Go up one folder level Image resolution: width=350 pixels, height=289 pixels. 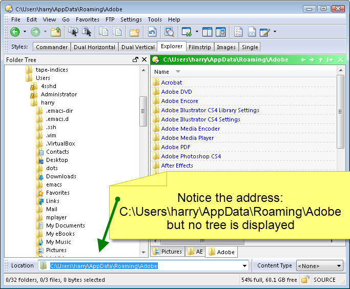[55, 32]
